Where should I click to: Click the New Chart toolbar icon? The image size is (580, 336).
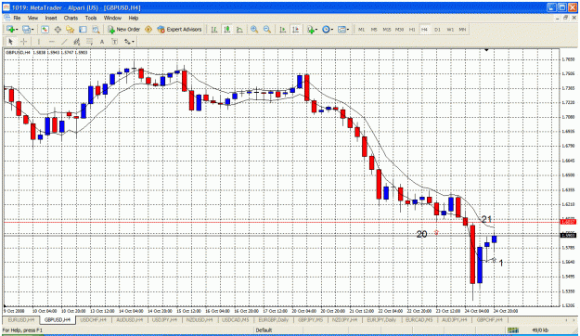(10, 29)
